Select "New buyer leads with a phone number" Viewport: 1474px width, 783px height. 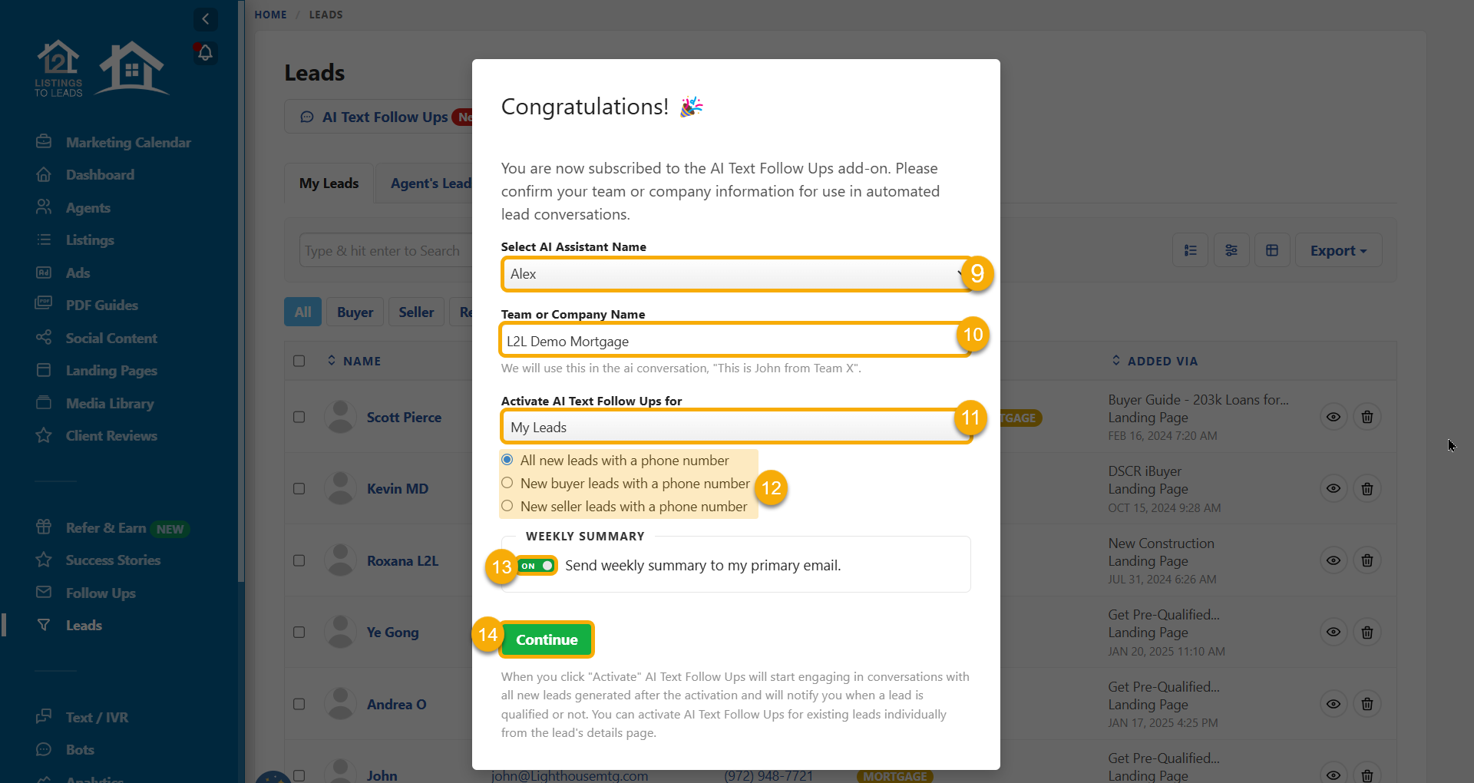[x=507, y=484]
